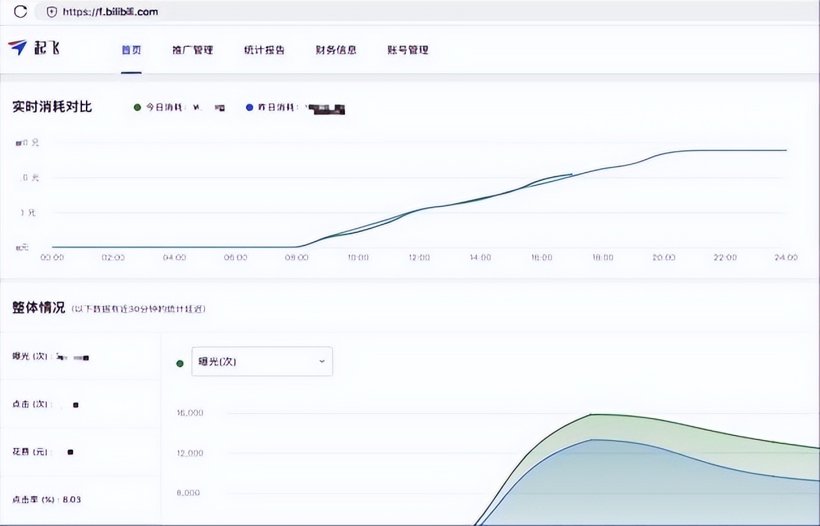Click the green dot beside the 曝光(次) selector
Screen dimensions: 820x526
(x=180, y=363)
